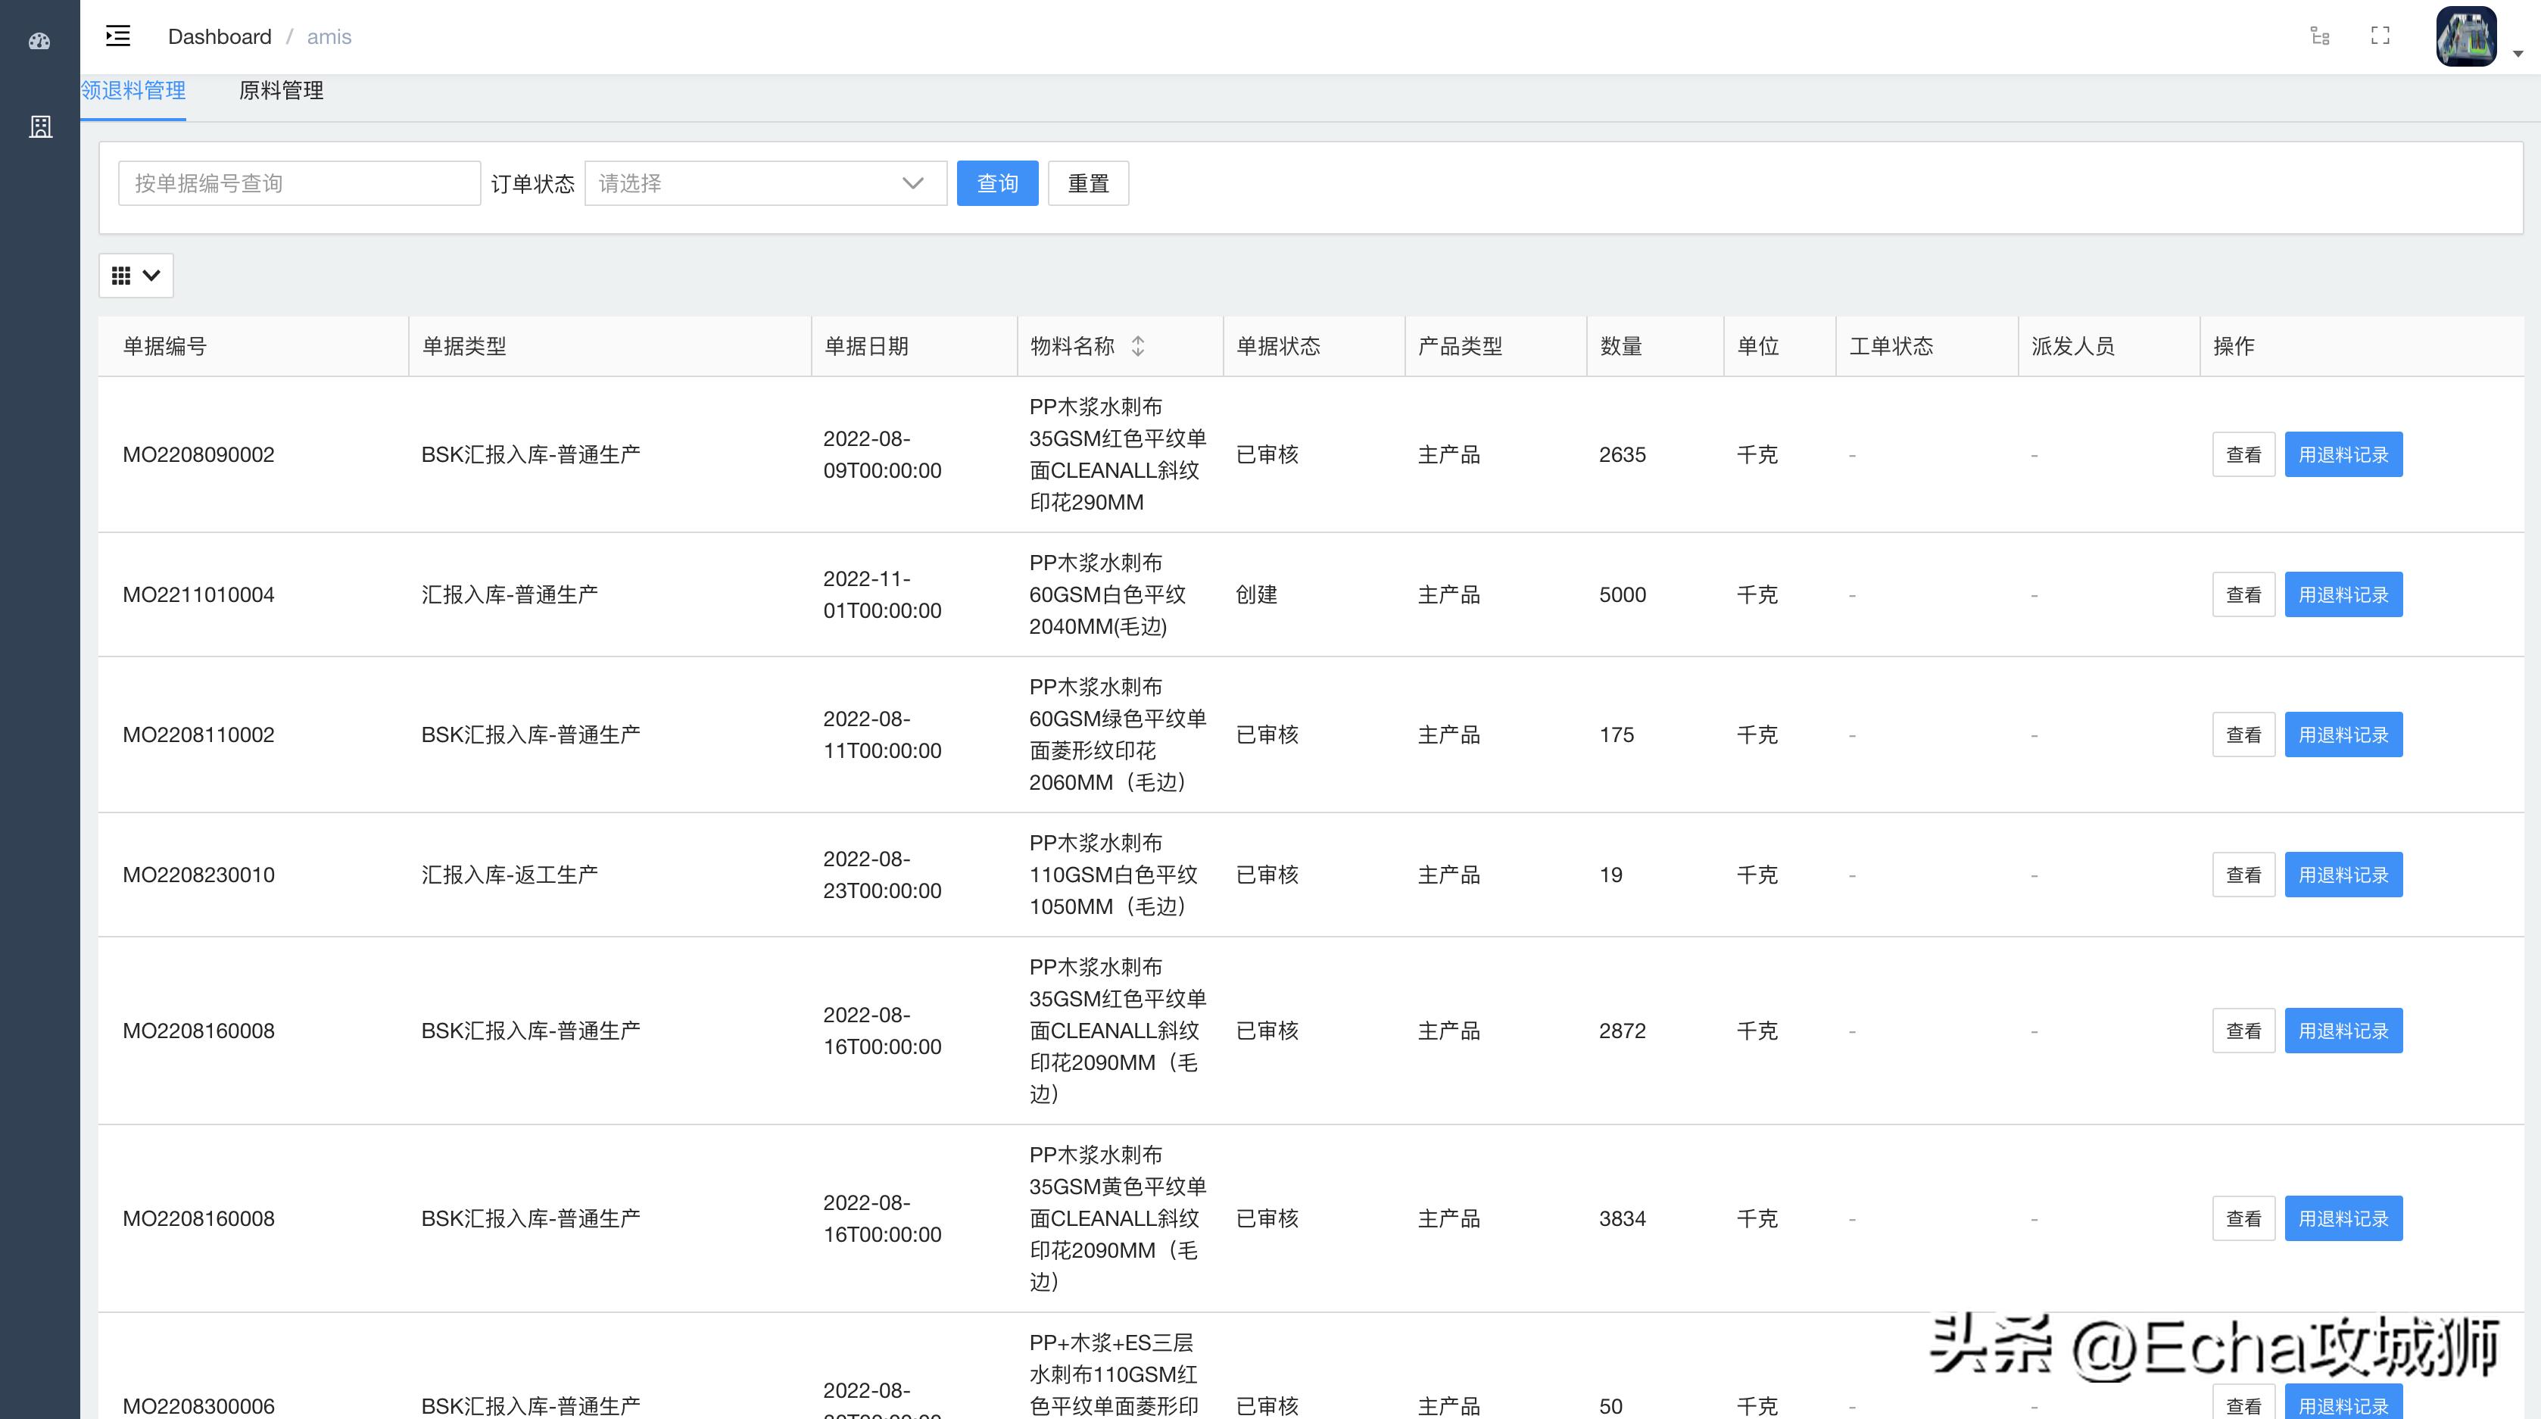Select the dashboard icon in the sidebar
This screenshot has height=1419, width=2541.
(39, 42)
